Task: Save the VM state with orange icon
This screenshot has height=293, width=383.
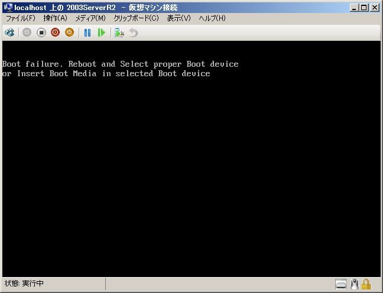Action: pos(69,32)
